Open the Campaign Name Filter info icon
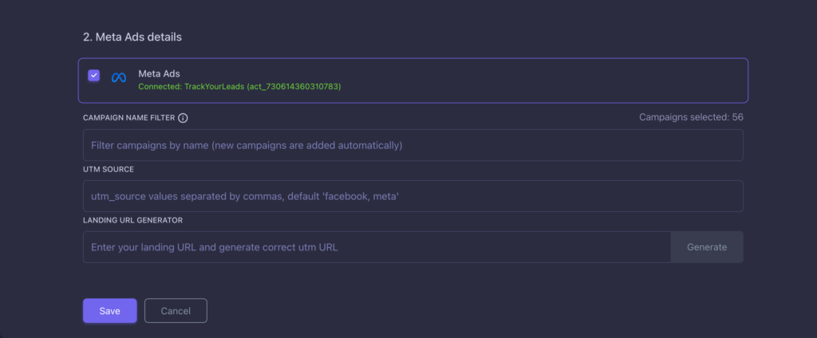The height and width of the screenshot is (338, 817). [x=183, y=118]
